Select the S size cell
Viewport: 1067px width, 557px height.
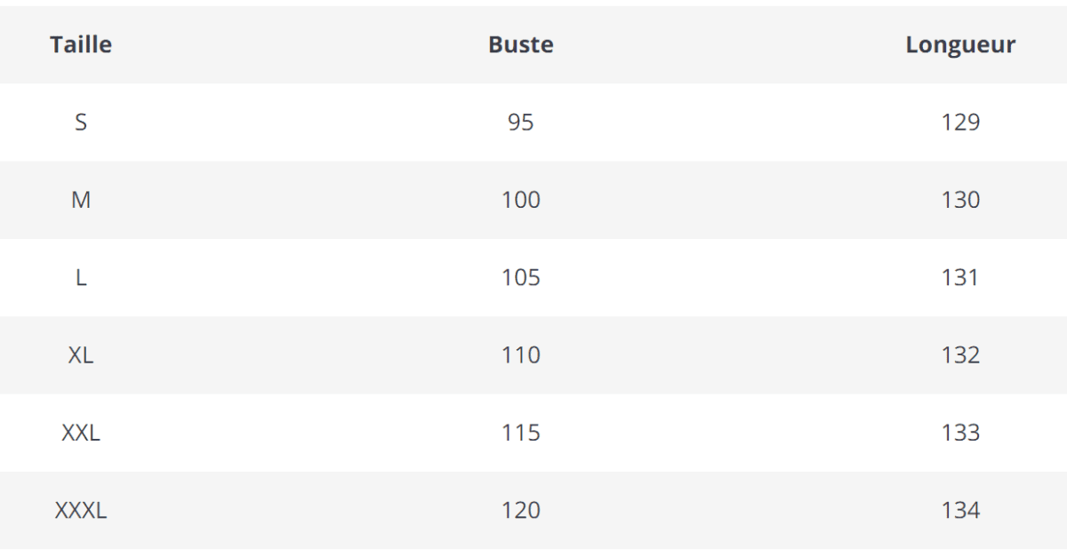coord(81,123)
